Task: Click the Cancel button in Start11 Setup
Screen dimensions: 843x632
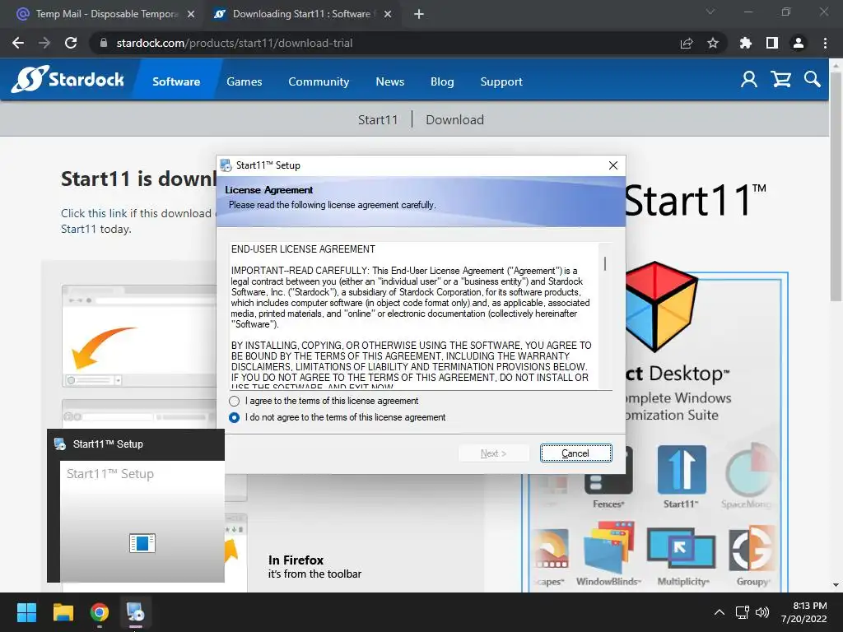Action: [575, 453]
